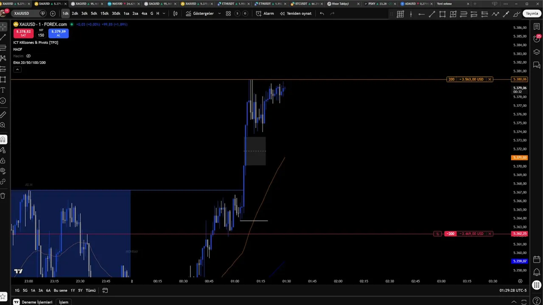Collapse the indicator legend arrow
This screenshot has width=543, height=305.
(17, 69)
